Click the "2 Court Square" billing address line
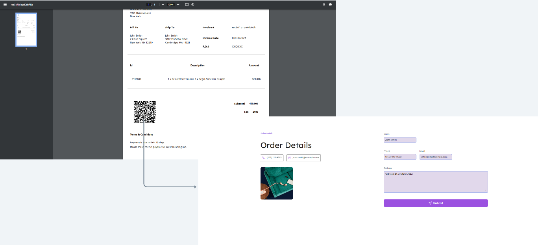The width and height of the screenshot is (538, 245). 139,39
